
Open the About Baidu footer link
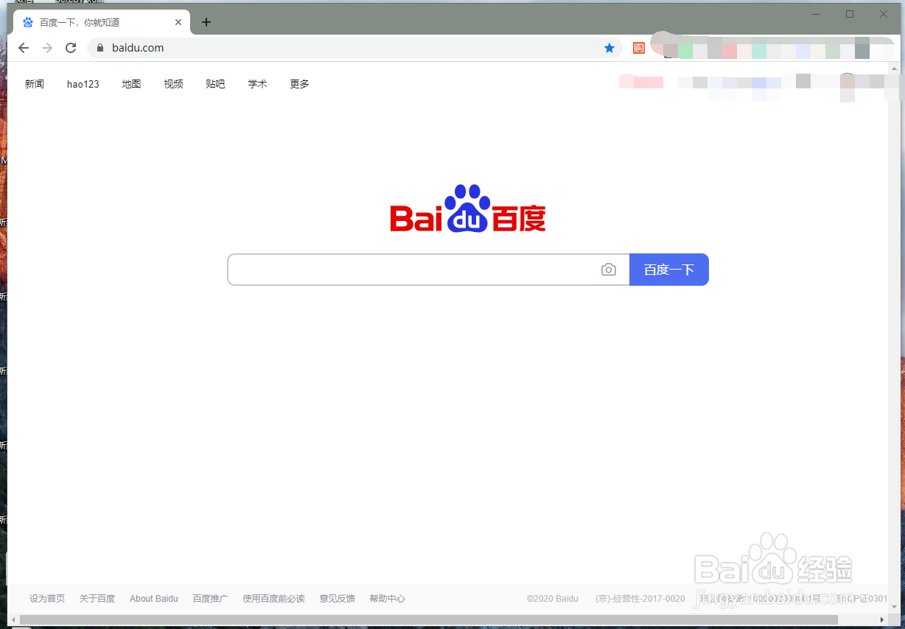click(x=154, y=599)
